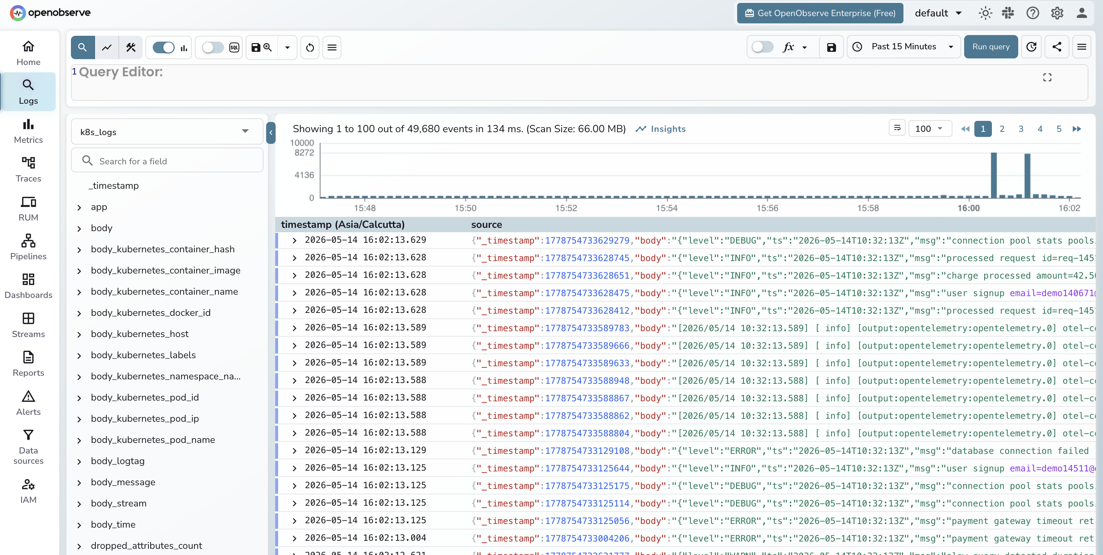Expand the app field

79,207
